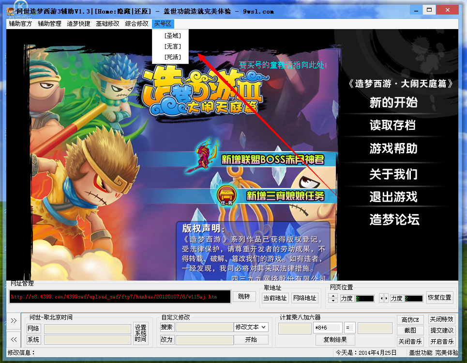Click the up arrow of the vertical position stepper

click(333, 296)
